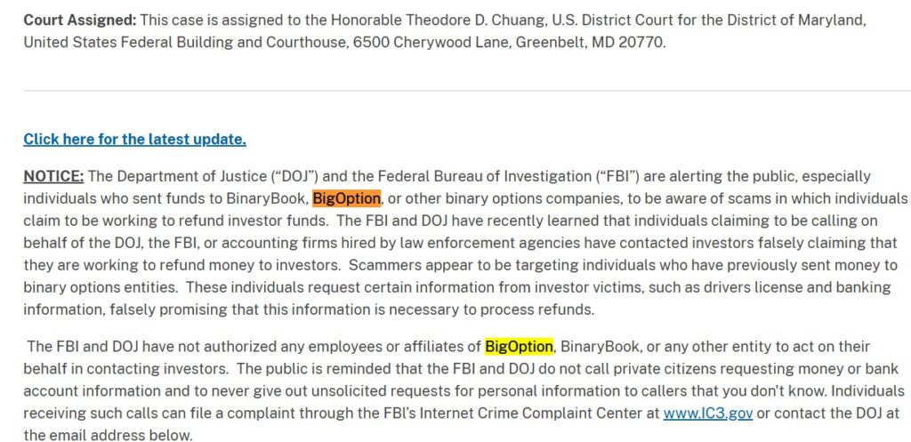Click 'the email address below' text
The width and height of the screenshot is (911, 442).
click(108, 435)
